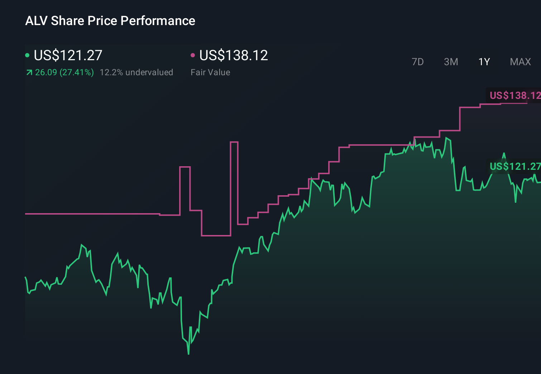
Task: Toggle the 12.2% undervalued indicator
Action: tap(137, 72)
